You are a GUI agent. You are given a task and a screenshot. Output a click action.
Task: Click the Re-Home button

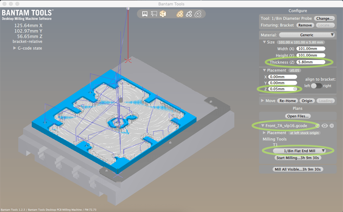288,101
